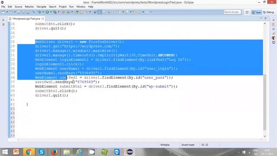Image resolution: width=277 pixels, height=156 pixels.
Task: Click the Open Type toolbar icon
Action: click(x=77, y=12)
